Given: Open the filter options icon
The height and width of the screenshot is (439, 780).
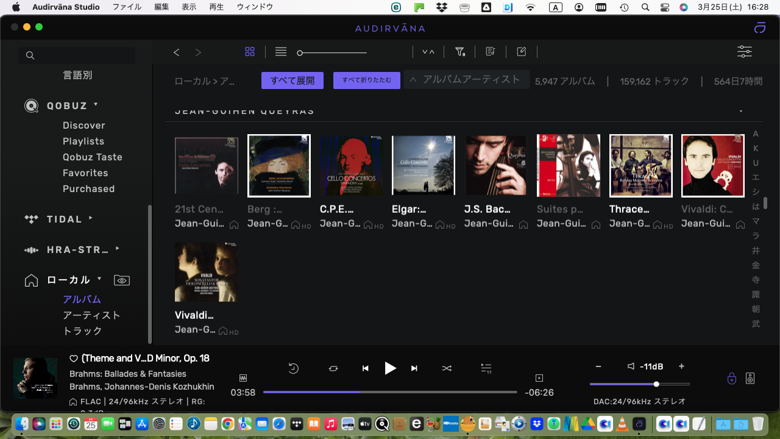Looking at the screenshot, I should 461,52.
